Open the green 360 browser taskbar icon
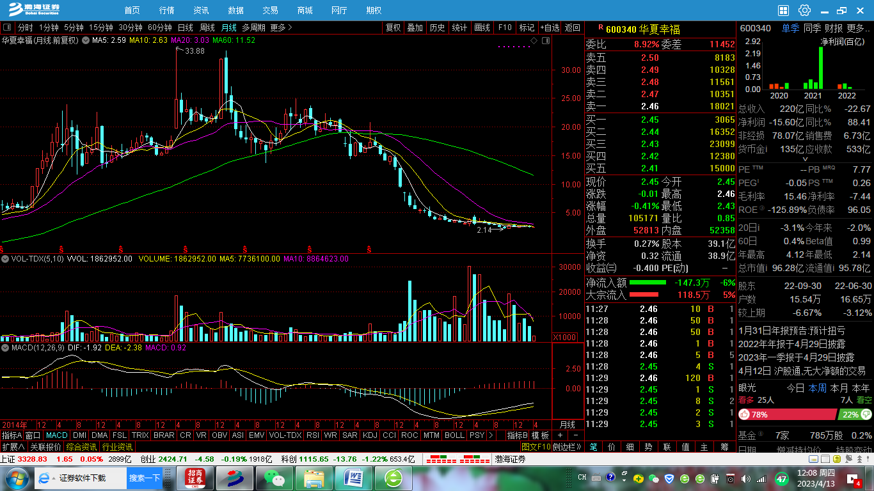This screenshot has height=491, width=874. click(393, 478)
